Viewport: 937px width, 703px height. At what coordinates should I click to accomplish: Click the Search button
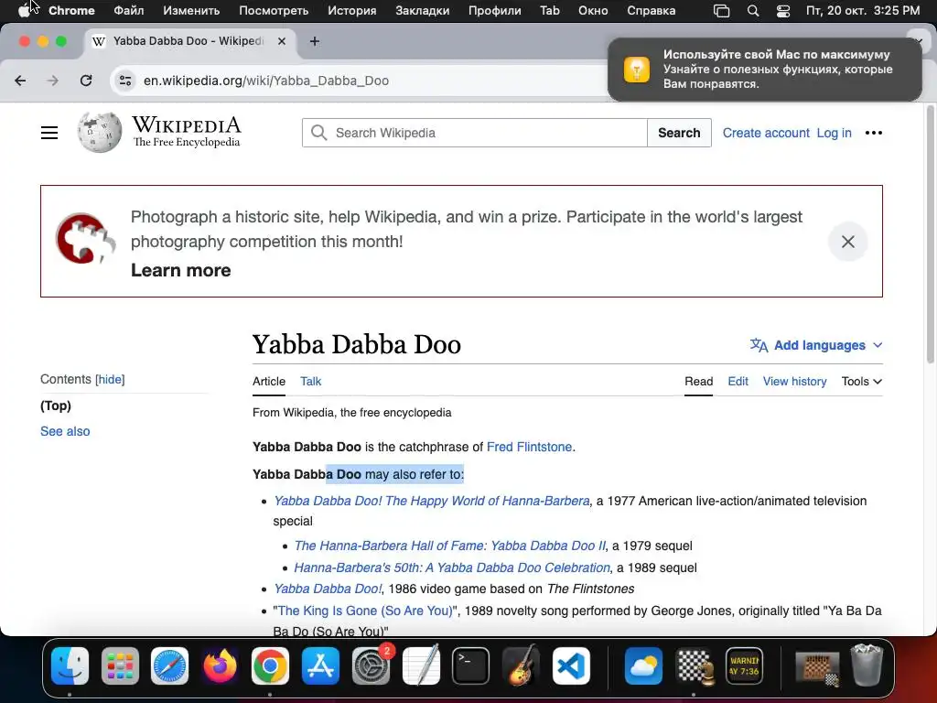tap(679, 133)
